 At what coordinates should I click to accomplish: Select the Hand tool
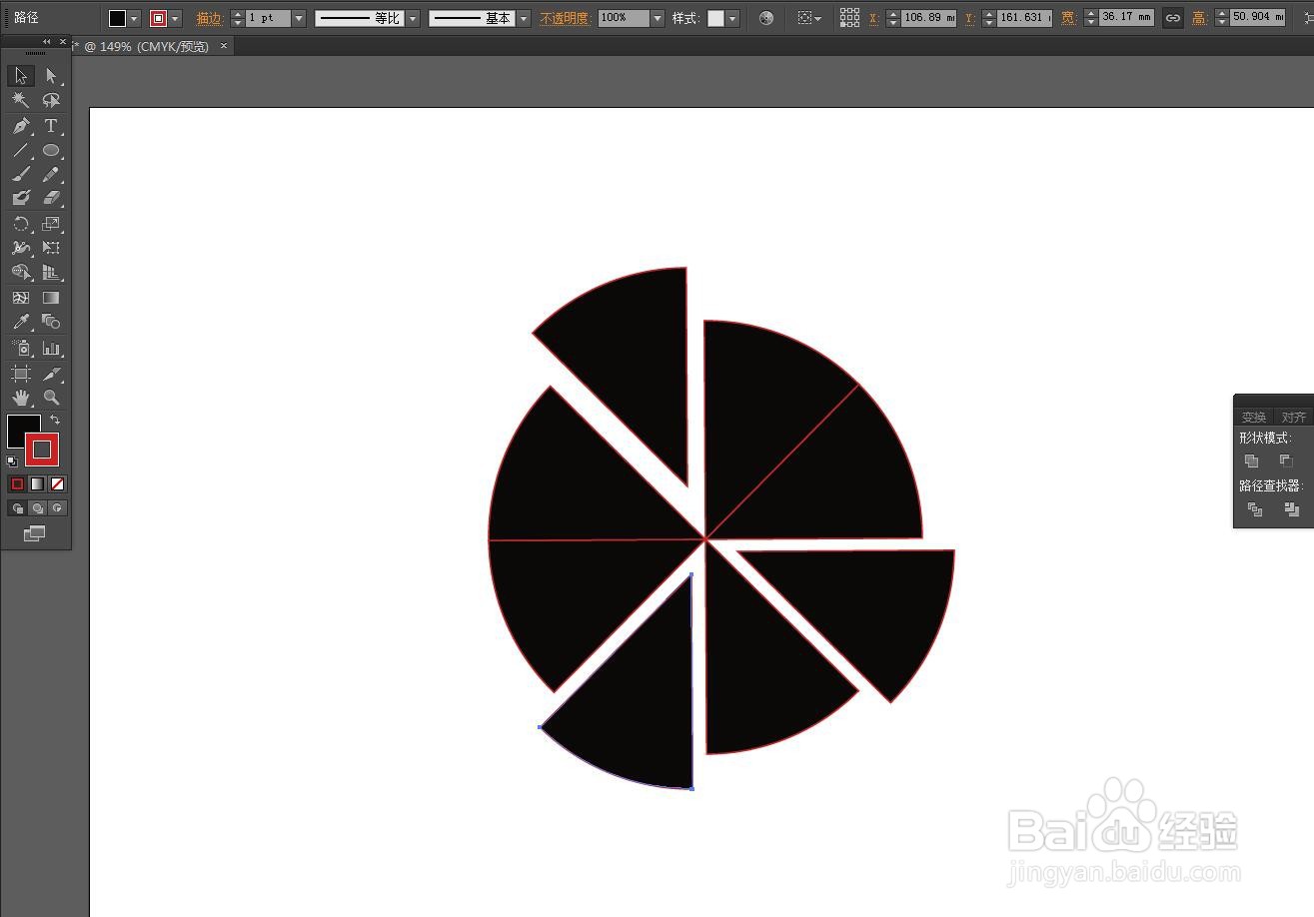pyautogui.click(x=21, y=398)
